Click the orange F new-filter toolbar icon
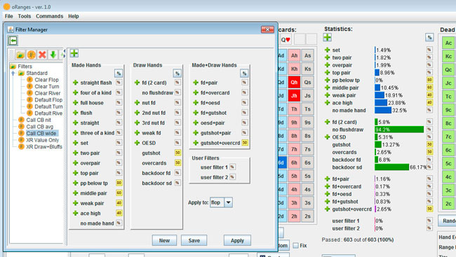 (x=32, y=55)
